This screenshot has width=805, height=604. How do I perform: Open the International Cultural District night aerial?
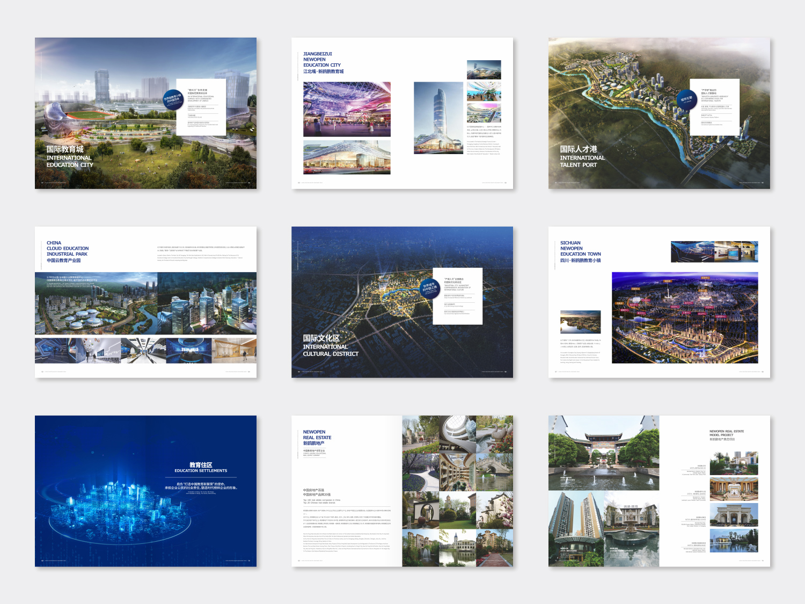coord(402,302)
